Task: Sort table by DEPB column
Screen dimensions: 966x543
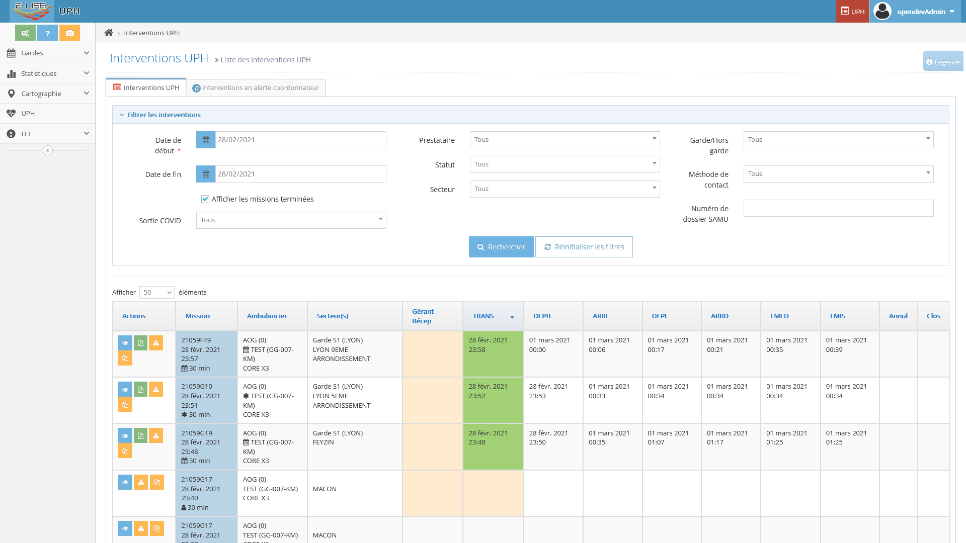Action: coord(553,316)
